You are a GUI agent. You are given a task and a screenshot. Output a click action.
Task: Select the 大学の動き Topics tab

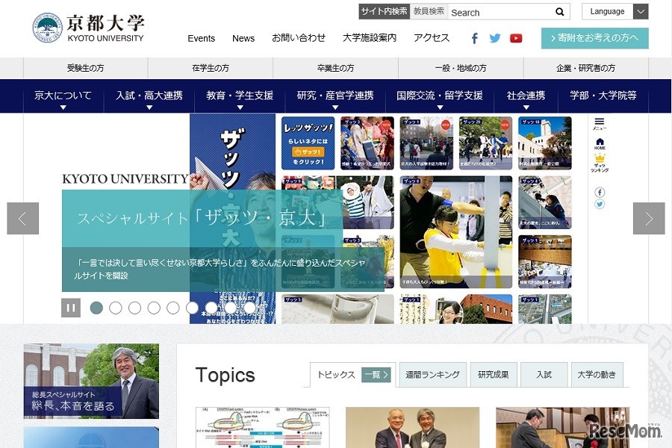click(597, 375)
